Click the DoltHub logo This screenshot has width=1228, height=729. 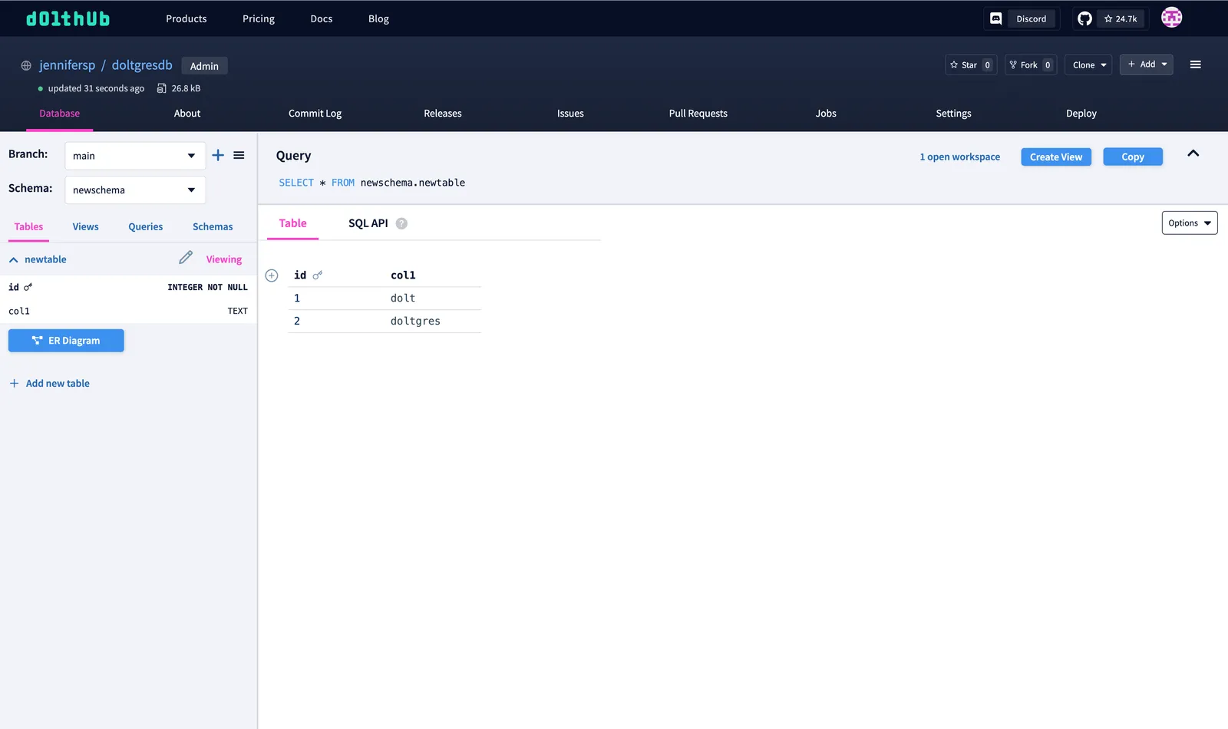coord(68,18)
